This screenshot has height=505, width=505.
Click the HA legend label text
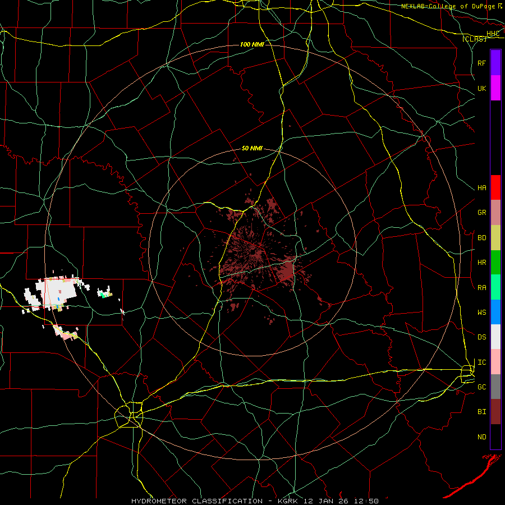coord(482,188)
